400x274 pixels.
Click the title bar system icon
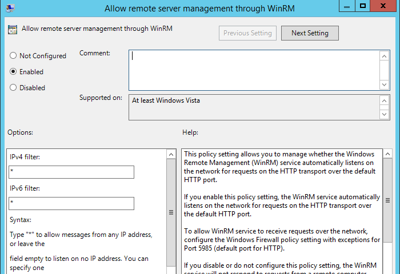click(10, 8)
